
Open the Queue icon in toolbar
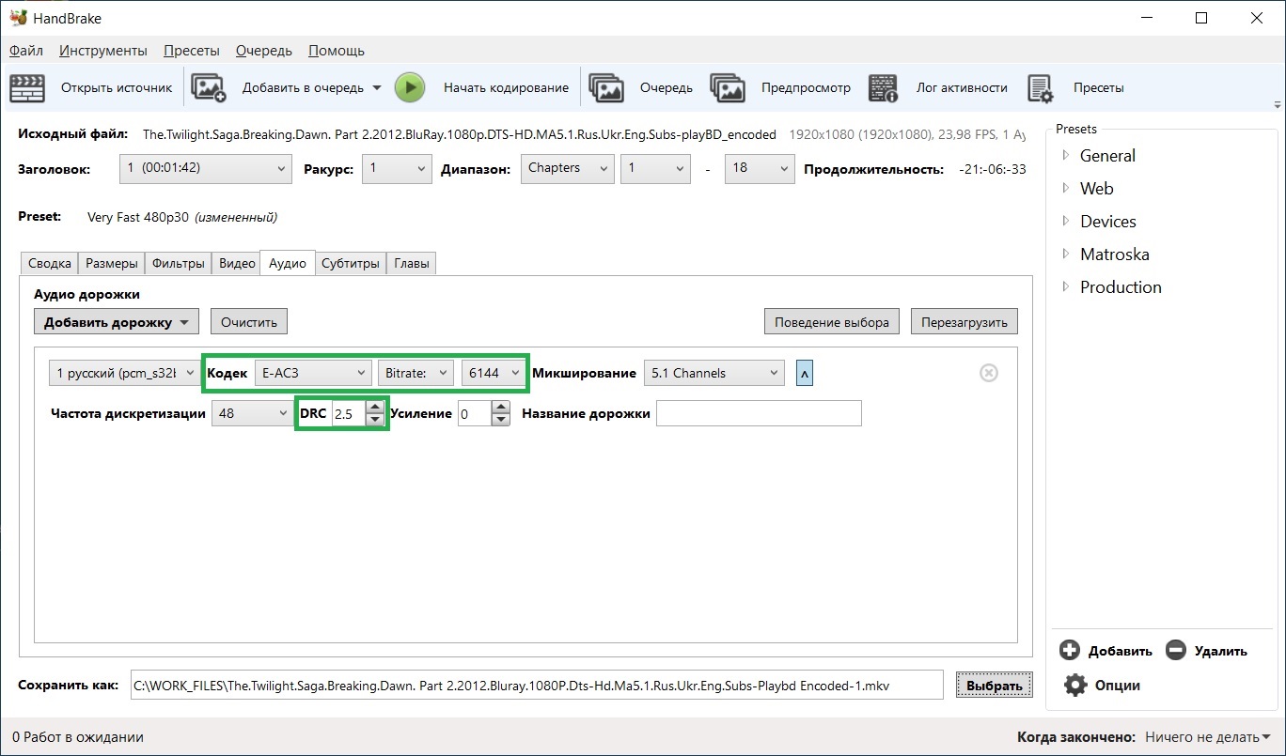click(606, 87)
